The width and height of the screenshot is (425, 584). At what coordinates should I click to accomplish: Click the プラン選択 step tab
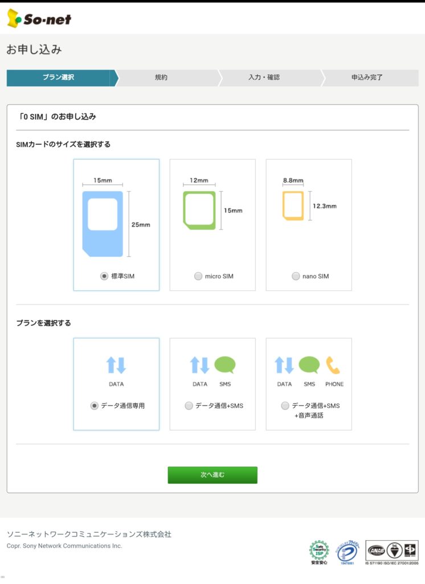point(62,78)
